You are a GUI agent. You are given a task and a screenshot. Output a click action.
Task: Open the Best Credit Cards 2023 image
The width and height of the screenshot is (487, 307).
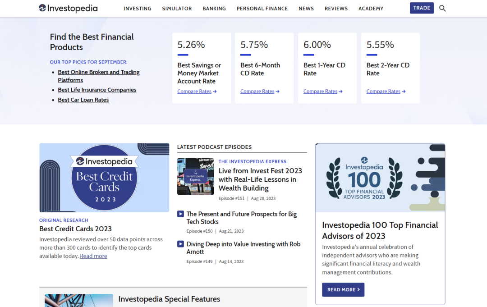pyautogui.click(x=104, y=178)
